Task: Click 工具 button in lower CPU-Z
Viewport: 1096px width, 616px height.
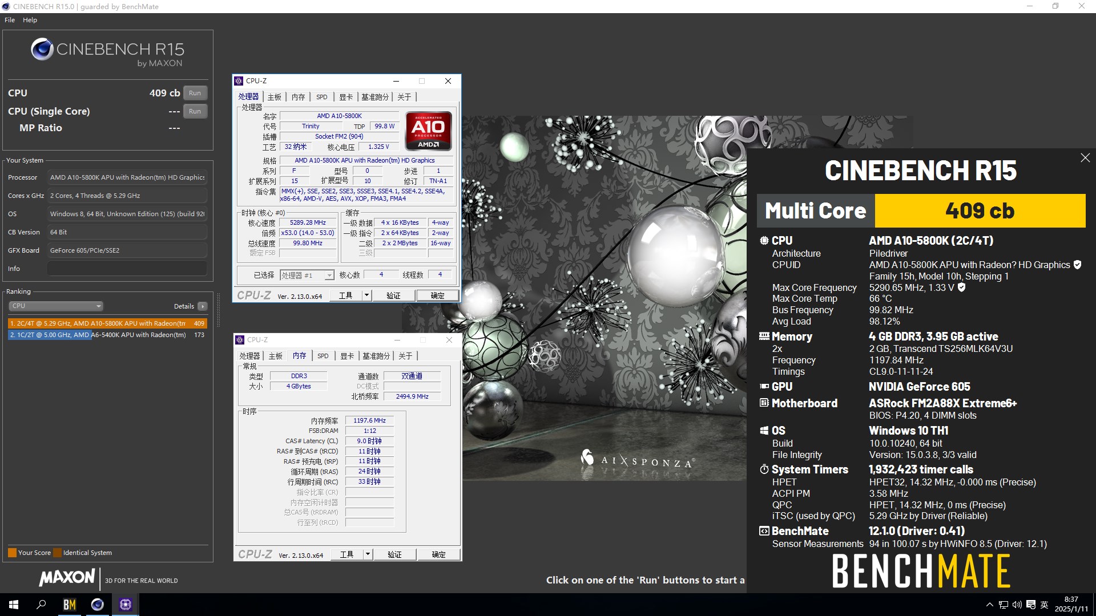Action: (347, 554)
